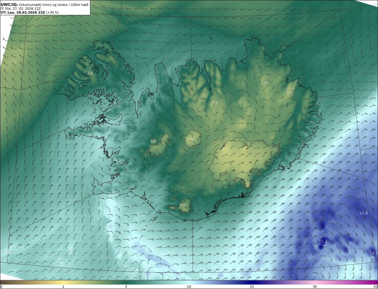The image size is (378, 289).
Task: Click the valid time "VT: Lau. 28.02.2026 23Z"
Action: point(23,12)
